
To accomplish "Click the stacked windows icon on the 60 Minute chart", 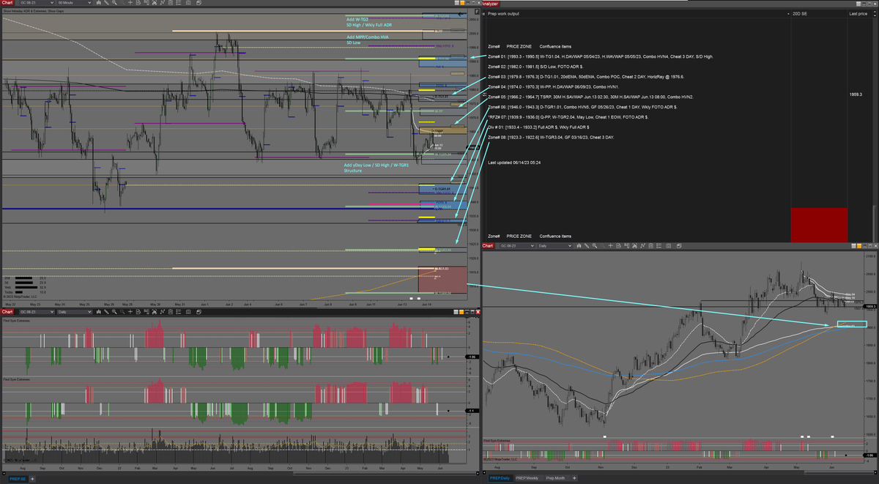I will (199, 3).
